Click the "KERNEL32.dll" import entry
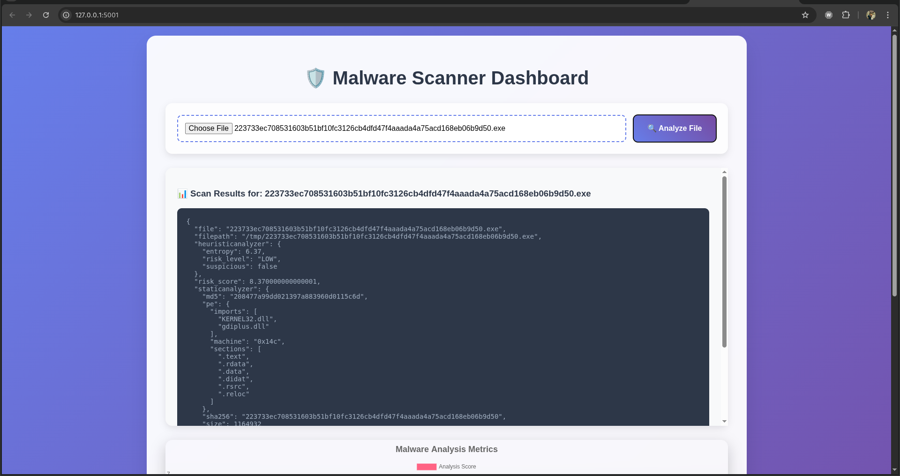This screenshot has width=900, height=476. pyautogui.click(x=247, y=319)
